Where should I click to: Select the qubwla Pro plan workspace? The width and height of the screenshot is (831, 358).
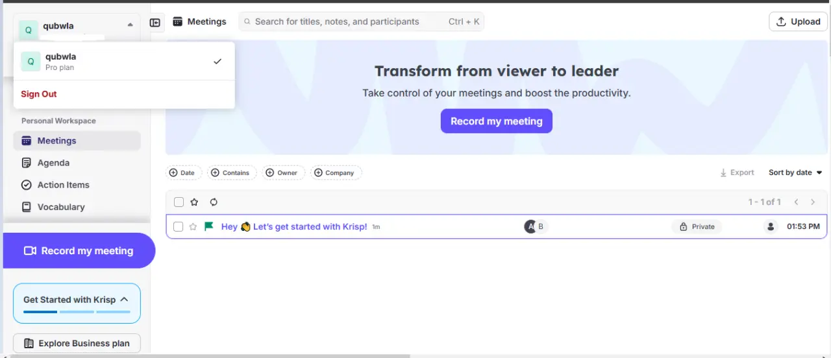coord(124,62)
